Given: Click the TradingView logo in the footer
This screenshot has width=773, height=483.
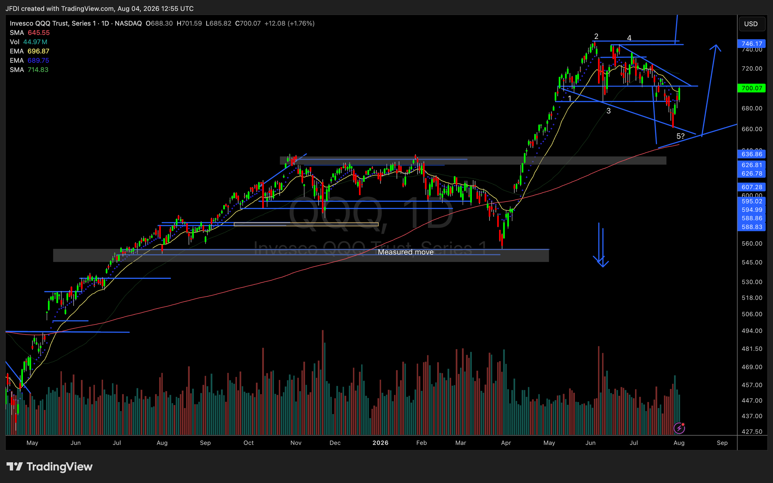Looking at the screenshot, I should click(x=49, y=467).
